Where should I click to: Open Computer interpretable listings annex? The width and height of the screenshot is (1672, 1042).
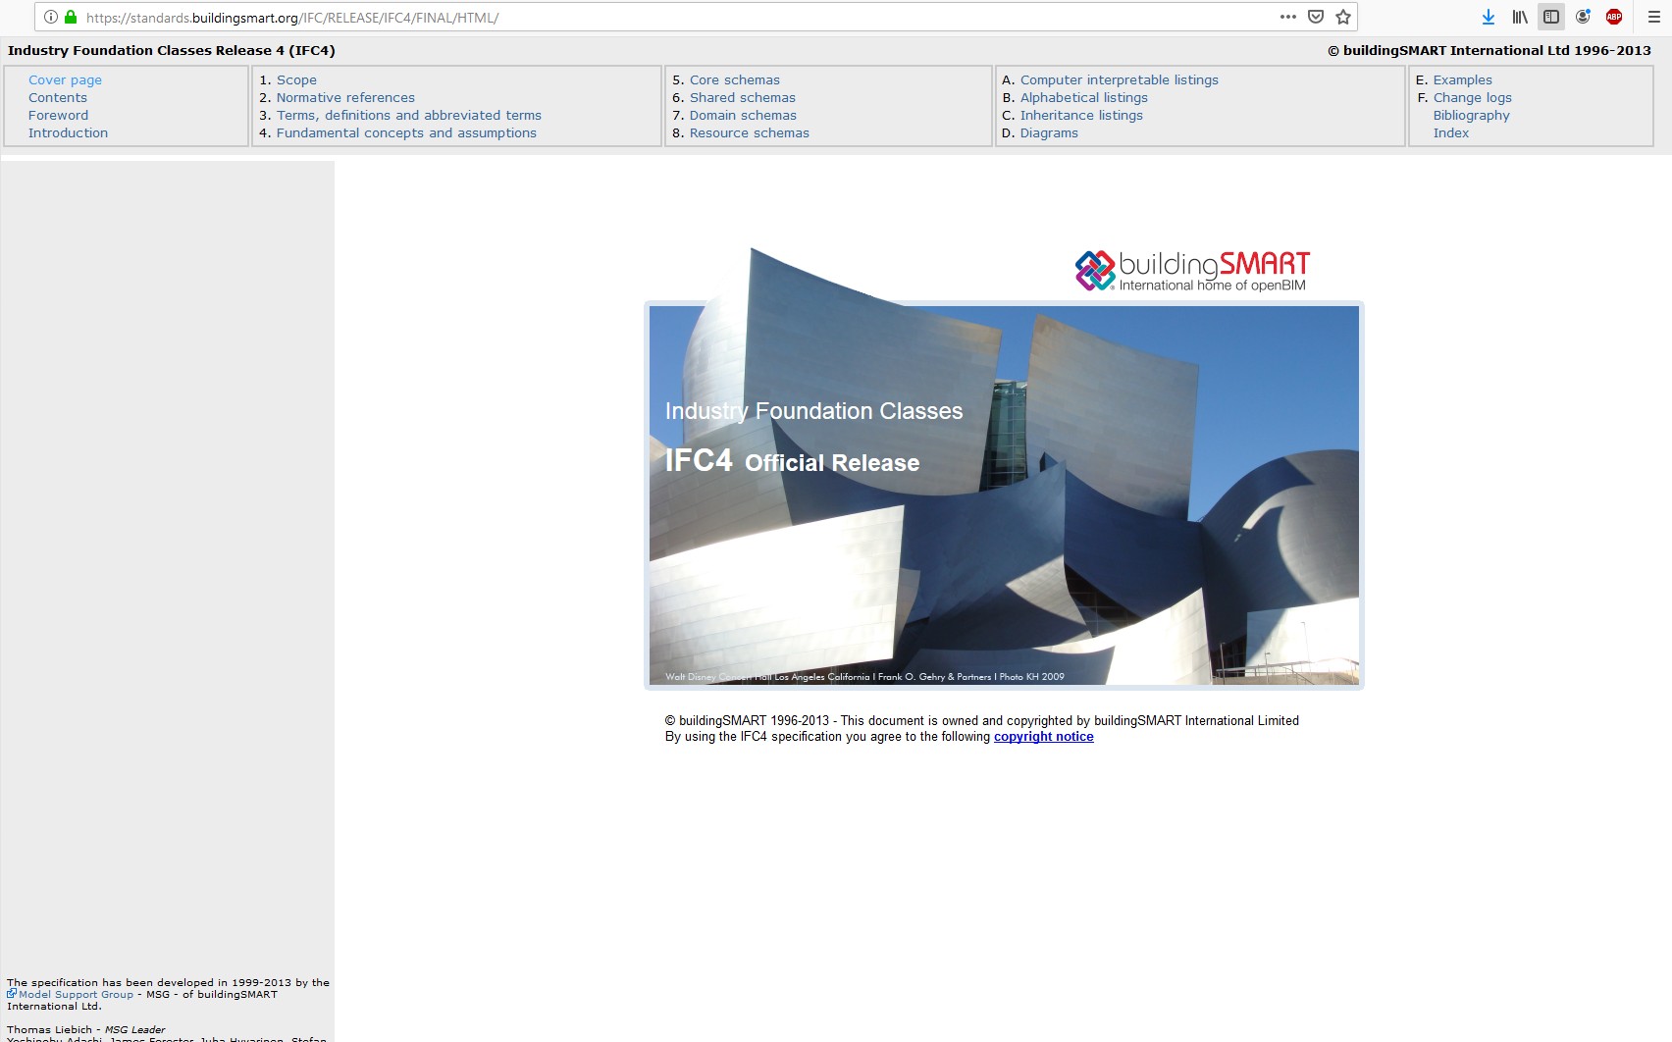1119,80
